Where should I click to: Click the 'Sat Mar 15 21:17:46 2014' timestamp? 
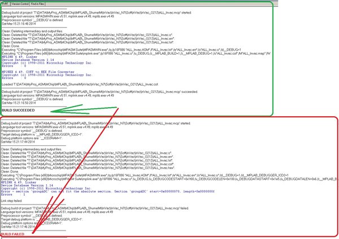18,227
